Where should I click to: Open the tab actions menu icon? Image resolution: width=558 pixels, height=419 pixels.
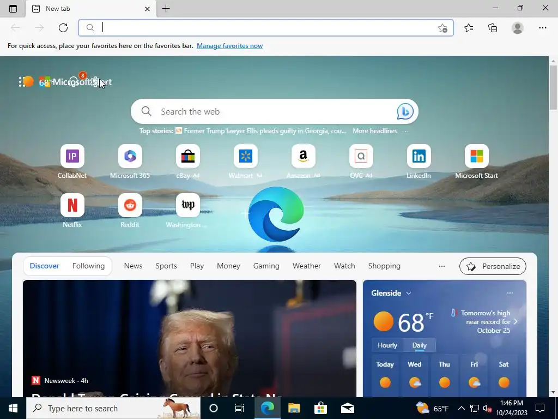(x=13, y=9)
